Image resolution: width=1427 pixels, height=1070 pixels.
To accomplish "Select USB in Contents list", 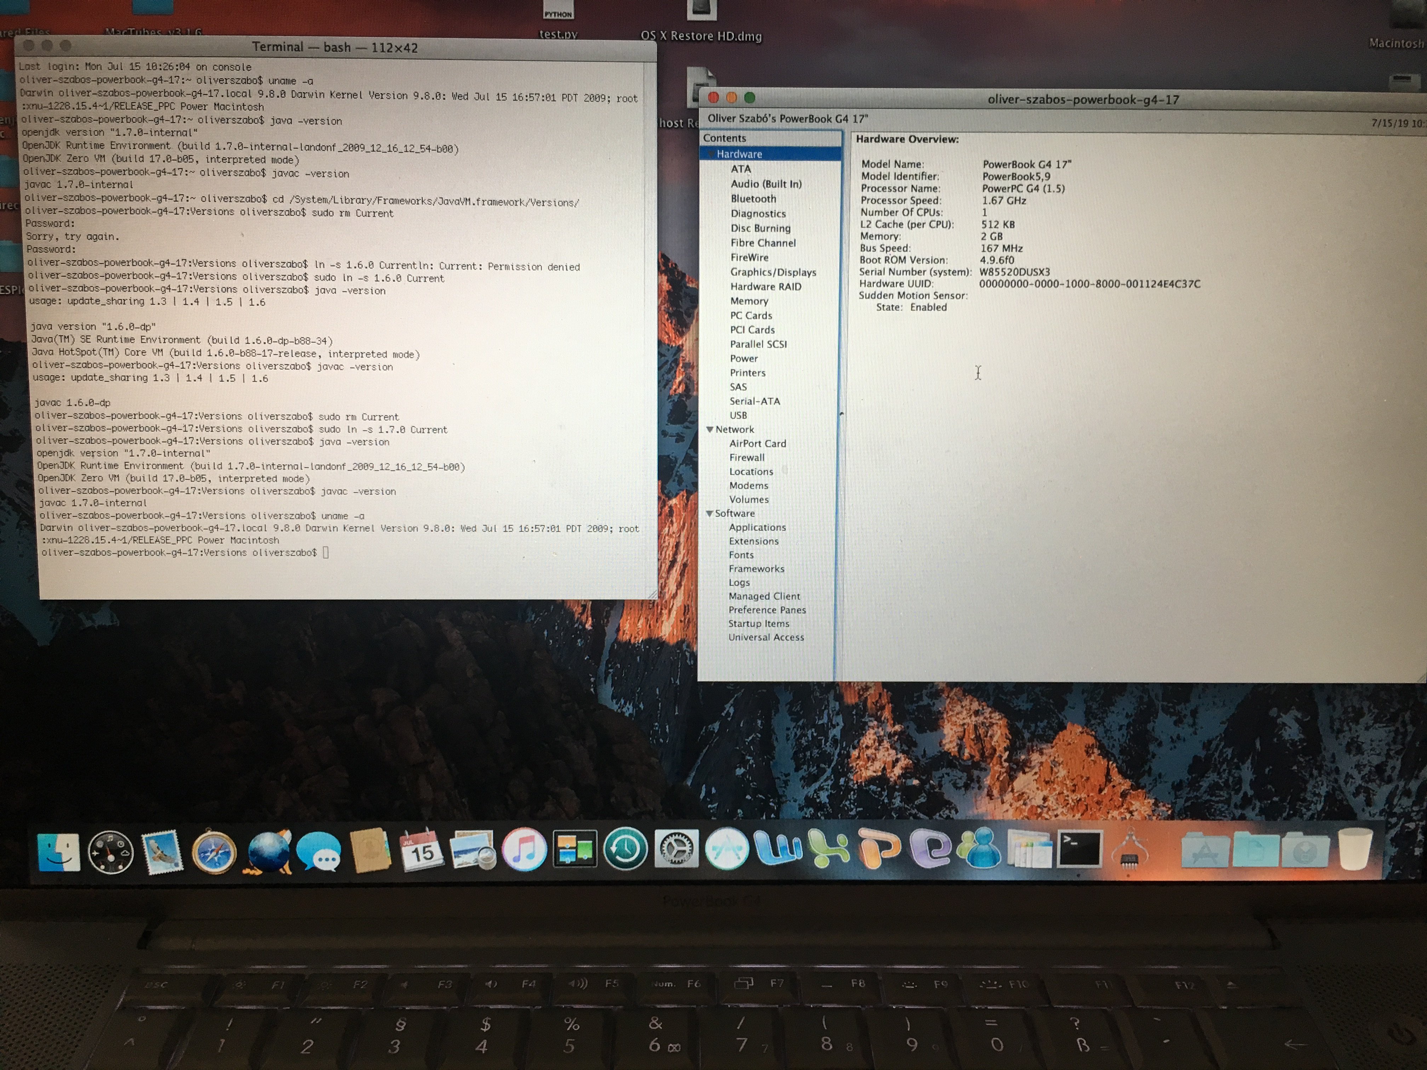I will click(738, 415).
